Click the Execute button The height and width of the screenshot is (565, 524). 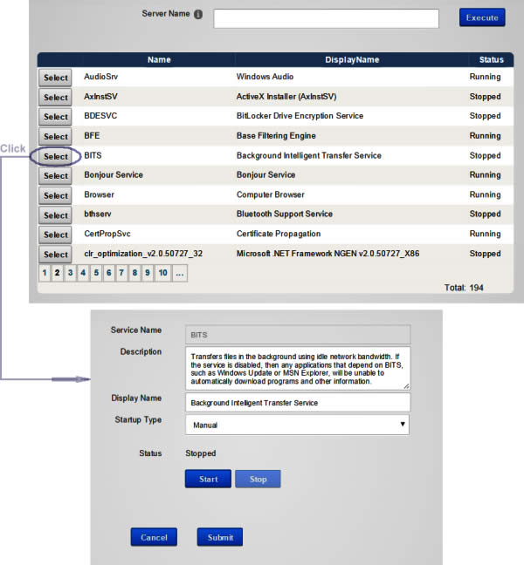coord(482,17)
